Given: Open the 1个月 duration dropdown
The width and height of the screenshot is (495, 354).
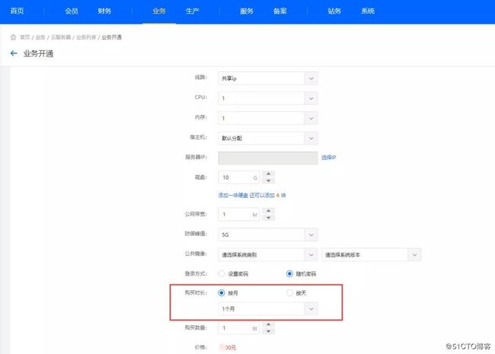Looking at the screenshot, I should click(268, 308).
